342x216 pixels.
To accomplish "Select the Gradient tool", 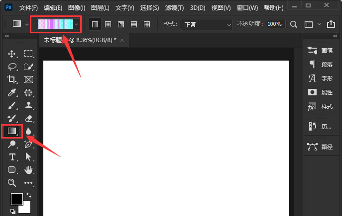I will pos(12,131).
